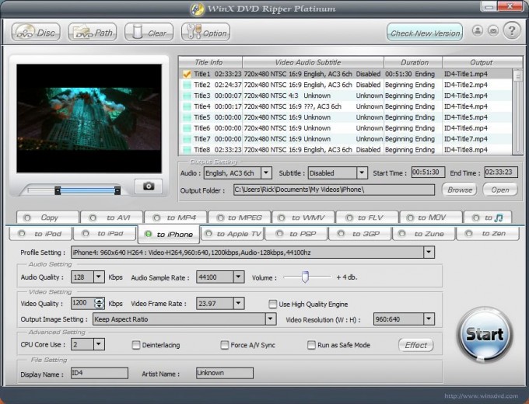
Task: Switch to the to Zune tab
Action: (424, 234)
